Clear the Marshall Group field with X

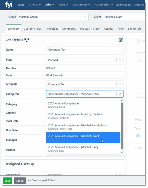[85, 17]
